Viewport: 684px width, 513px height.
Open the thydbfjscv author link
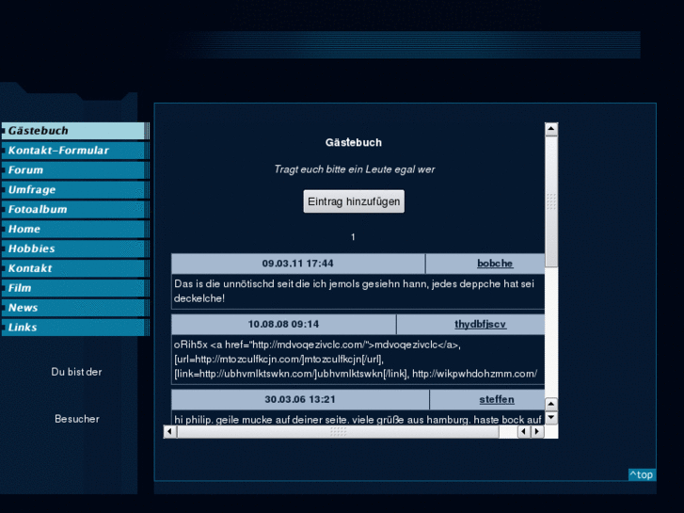tap(480, 324)
